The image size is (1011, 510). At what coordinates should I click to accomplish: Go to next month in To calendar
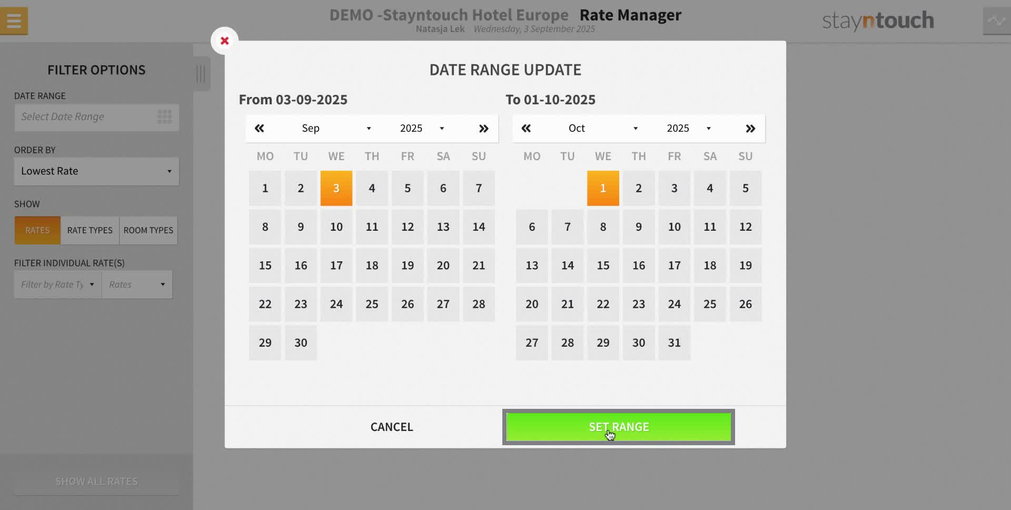pos(750,129)
